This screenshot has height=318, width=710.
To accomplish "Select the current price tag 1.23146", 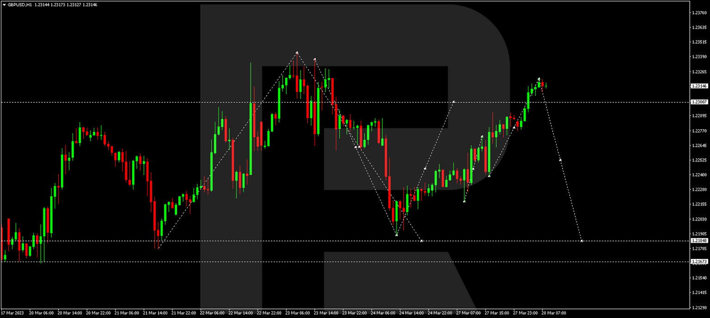I will point(699,85).
